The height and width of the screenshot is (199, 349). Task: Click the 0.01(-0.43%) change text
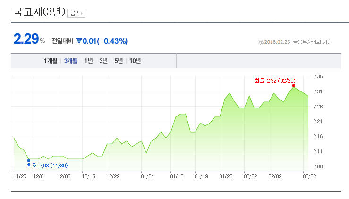click(x=105, y=41)
